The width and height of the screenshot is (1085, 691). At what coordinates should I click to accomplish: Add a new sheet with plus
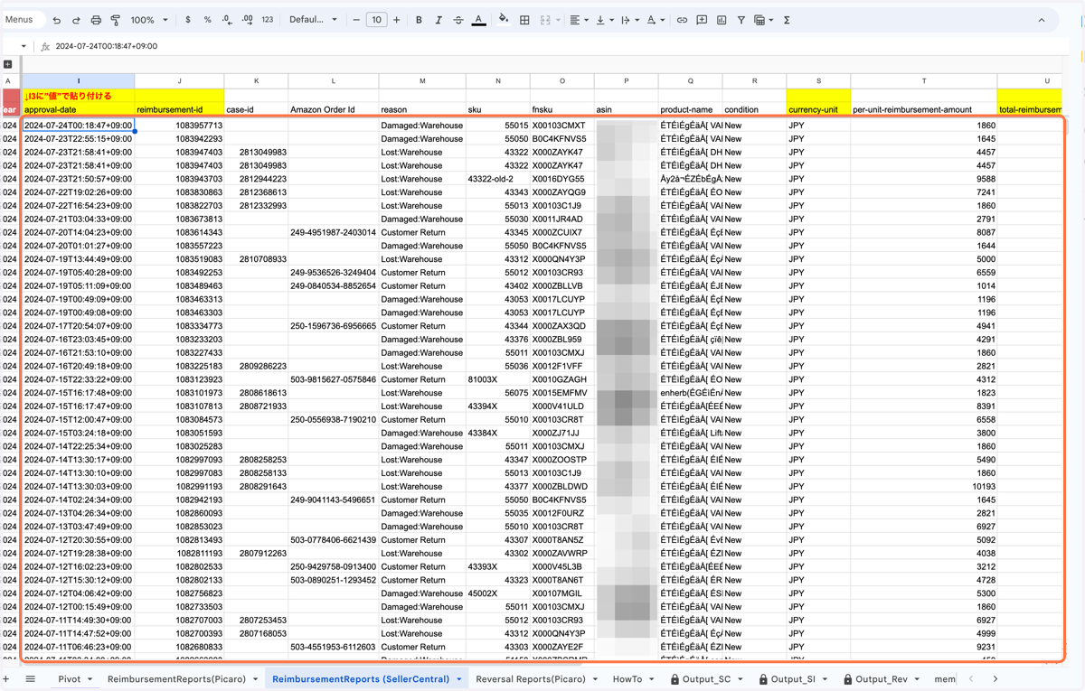tap(6, 678)
